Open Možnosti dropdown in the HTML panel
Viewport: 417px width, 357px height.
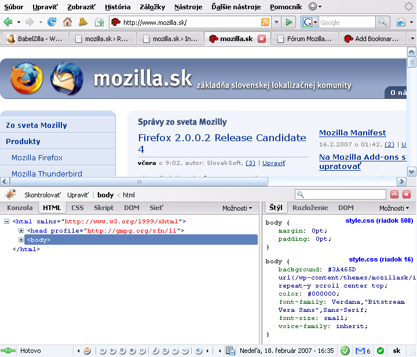coord(237,208)
